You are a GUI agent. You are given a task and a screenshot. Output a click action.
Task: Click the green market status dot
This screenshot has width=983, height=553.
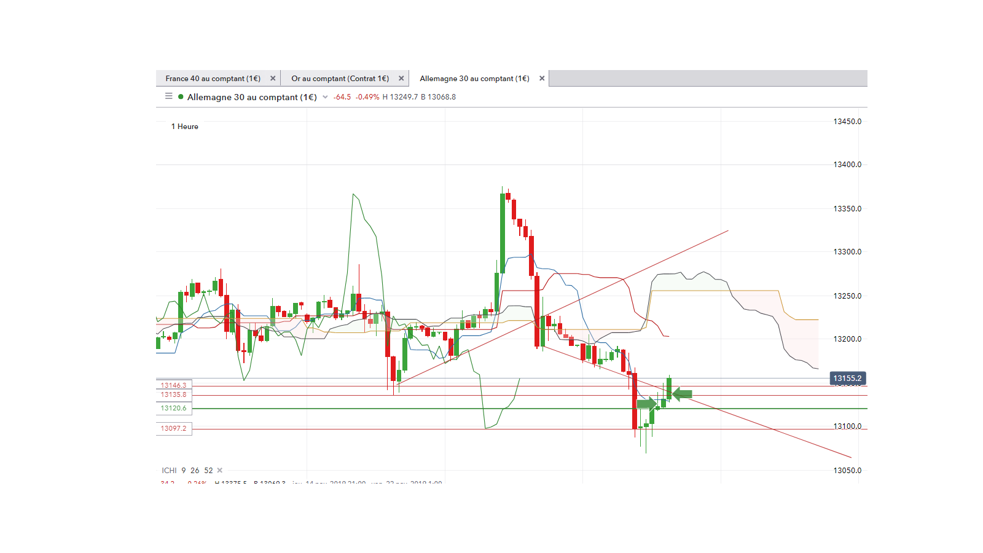tap(181, 96)
